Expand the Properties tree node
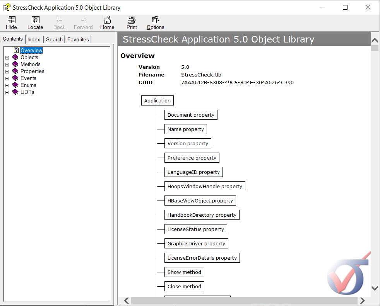The image size is (380, 306). 7,71
